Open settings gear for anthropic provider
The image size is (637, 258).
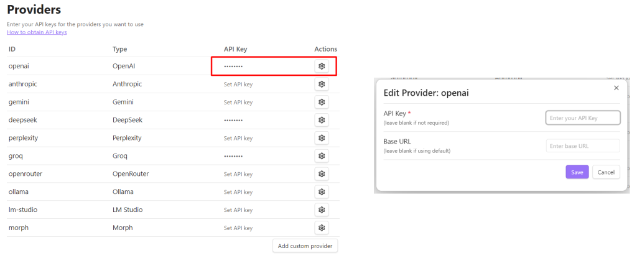(x=322, y=84)
